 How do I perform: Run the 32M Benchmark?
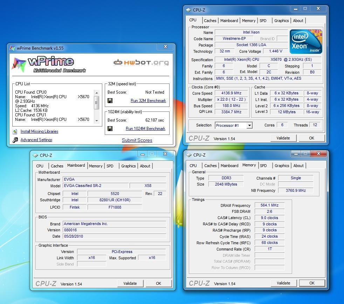tap(148, 101)
